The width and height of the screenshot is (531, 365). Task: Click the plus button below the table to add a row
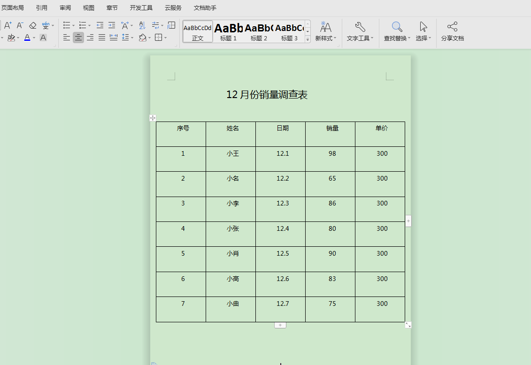point(280,325)
